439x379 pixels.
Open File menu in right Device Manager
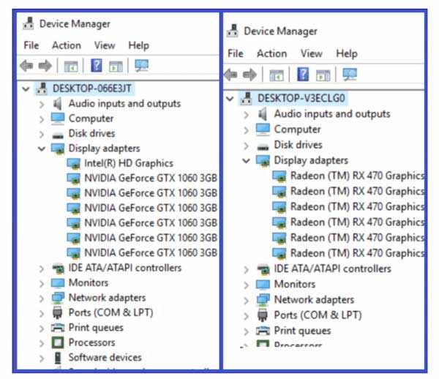pos(235,53)
